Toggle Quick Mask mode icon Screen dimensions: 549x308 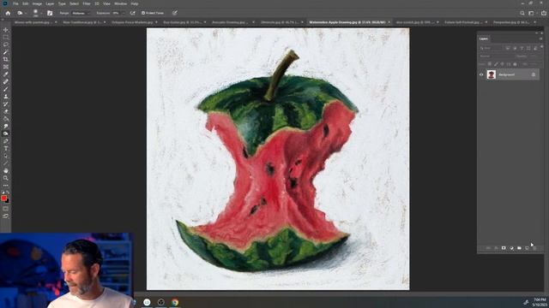[6, 209]
